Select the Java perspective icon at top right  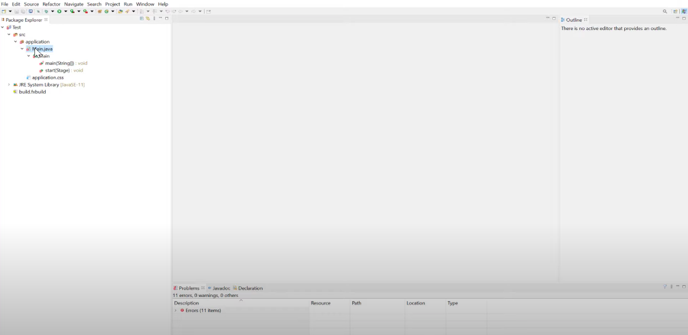684,11
